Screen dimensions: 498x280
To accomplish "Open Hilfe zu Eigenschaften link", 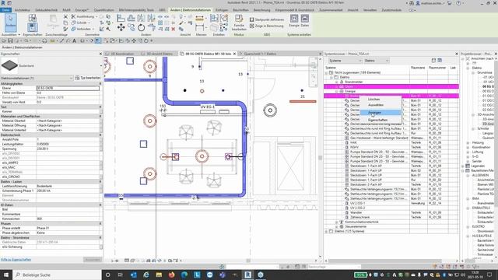I will (16, 259).
